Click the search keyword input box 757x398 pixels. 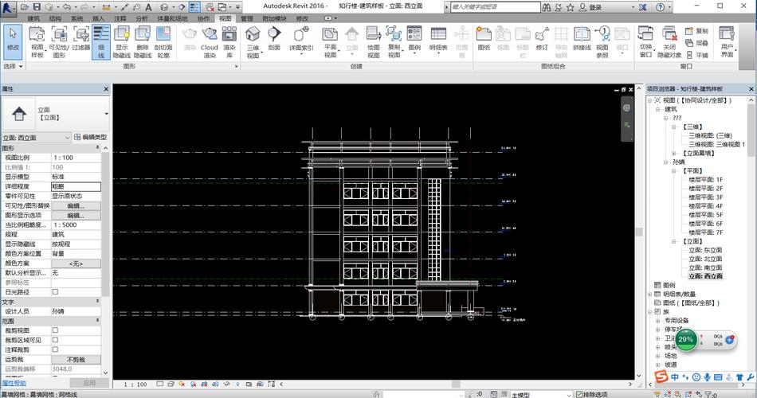(x=496, y=6)
